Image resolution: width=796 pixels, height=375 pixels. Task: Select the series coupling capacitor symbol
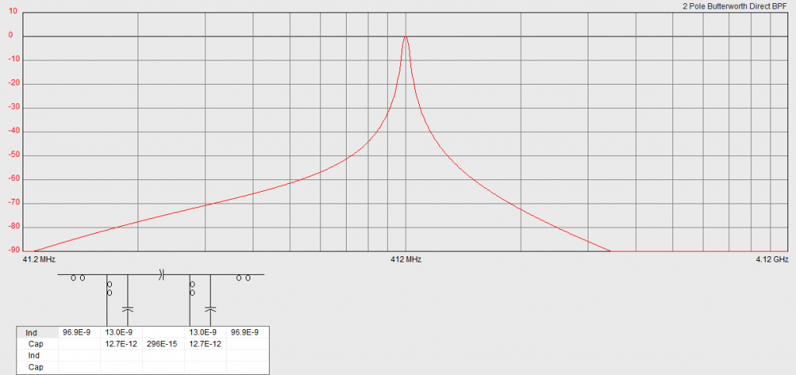[x=162, y=275]
